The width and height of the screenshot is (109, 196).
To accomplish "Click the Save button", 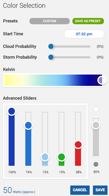I will [x=100, y=190].
